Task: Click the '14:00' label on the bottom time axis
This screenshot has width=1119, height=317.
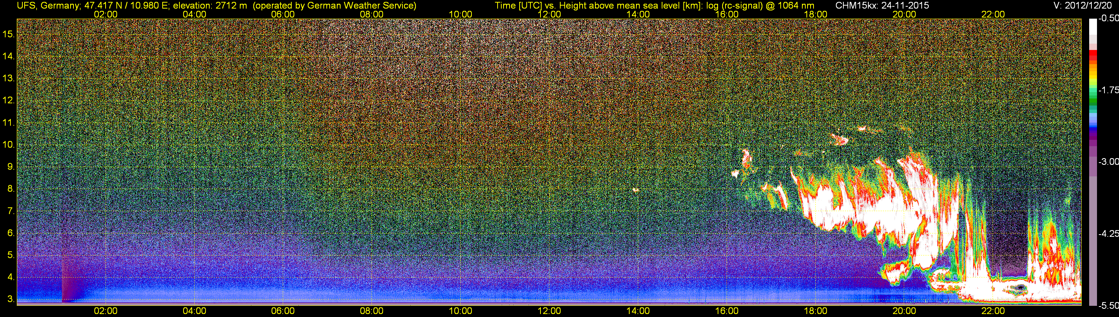Action: (x=638, y=311)
